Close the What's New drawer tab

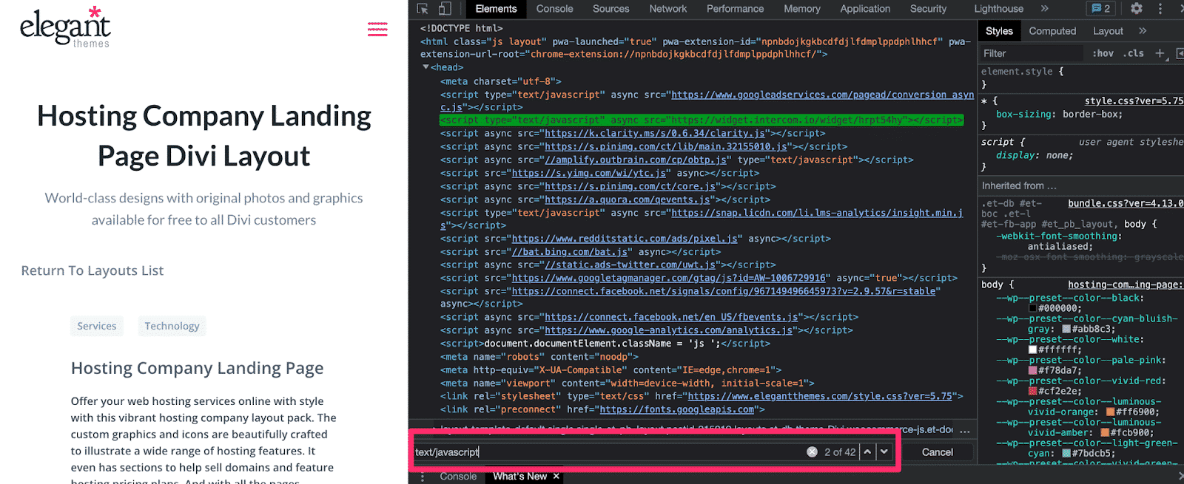pyautogui.click(x=556, y=477)
